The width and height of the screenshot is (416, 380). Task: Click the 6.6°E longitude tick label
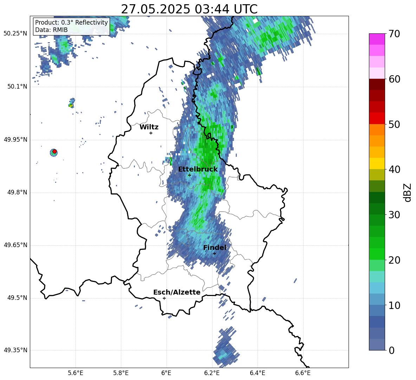(303, 373)
